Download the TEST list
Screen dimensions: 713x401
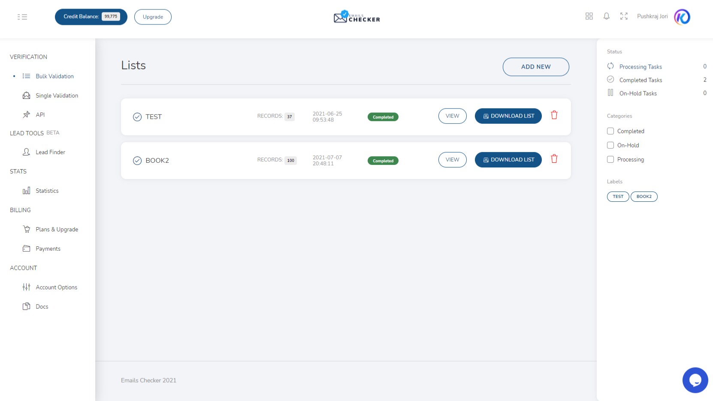(508, 116)
